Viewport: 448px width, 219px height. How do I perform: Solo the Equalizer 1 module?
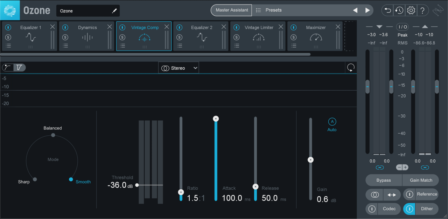click(x=8, y=37)
